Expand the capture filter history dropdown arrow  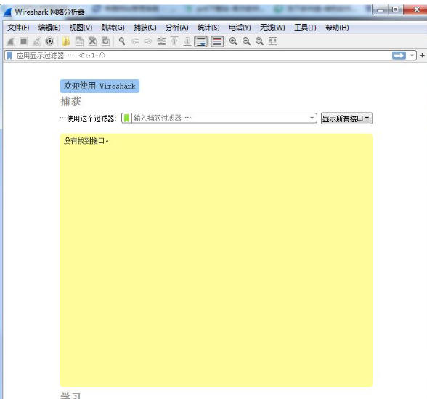pyautogui.click(x=312, y=118)
